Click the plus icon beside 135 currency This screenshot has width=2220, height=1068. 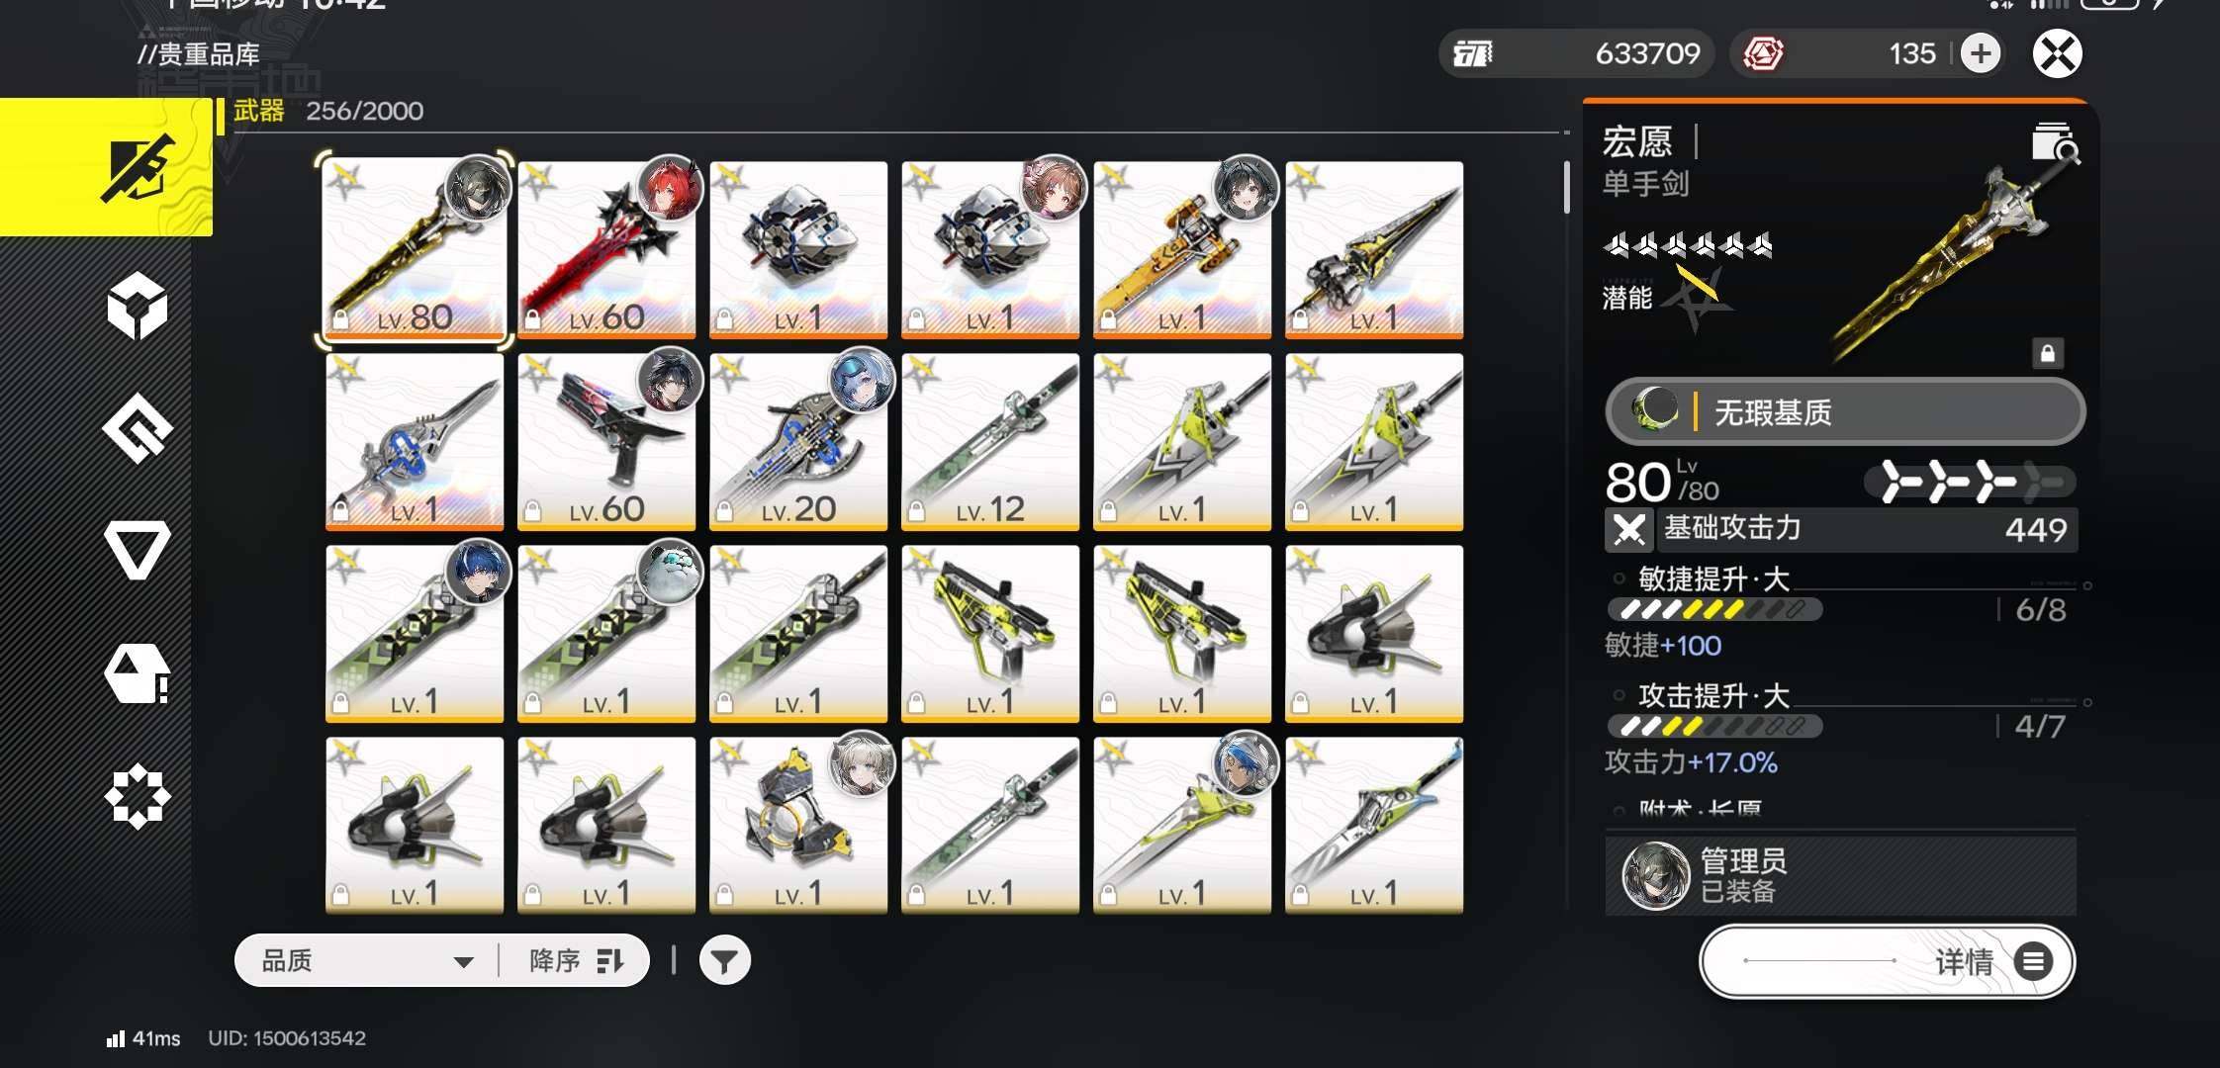click(x=1980, y=53)
